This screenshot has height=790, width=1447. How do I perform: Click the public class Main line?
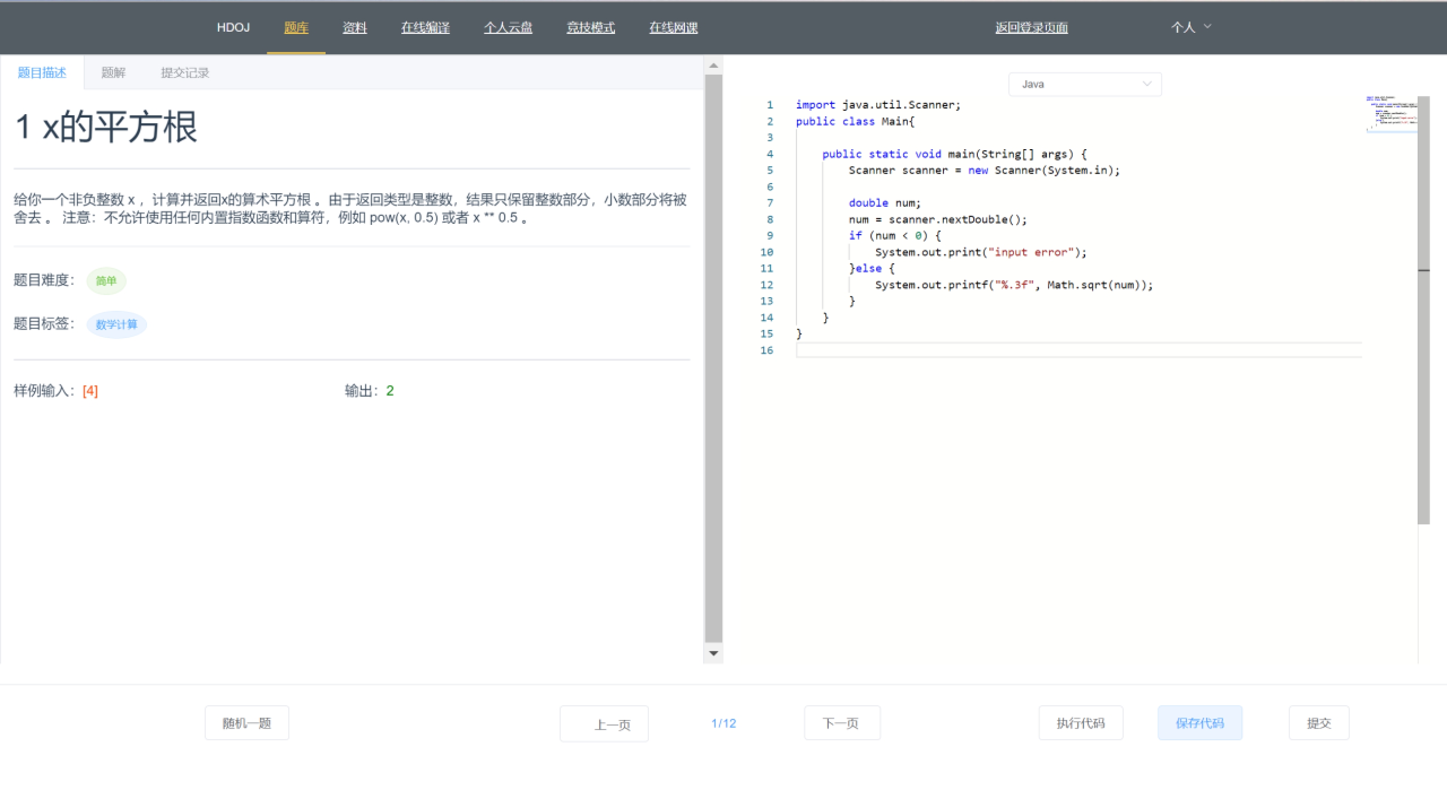[x=855, y=121]
